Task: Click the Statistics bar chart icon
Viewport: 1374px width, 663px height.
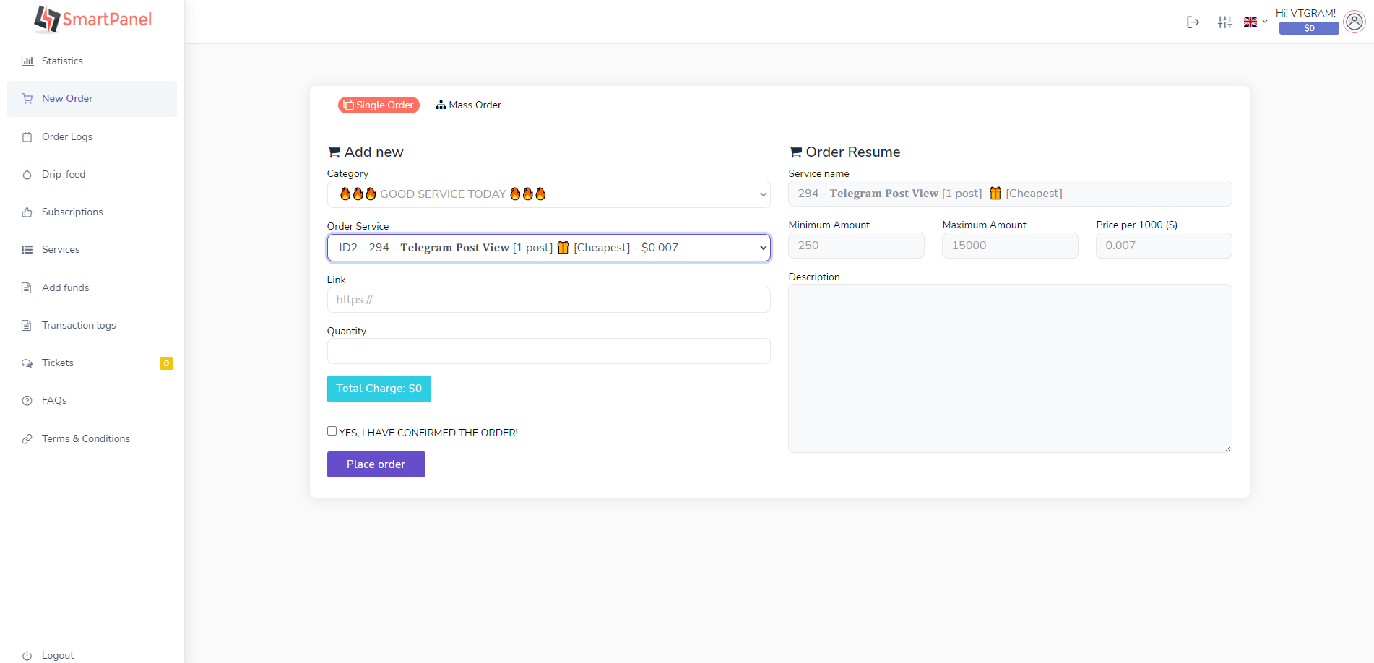Action: tap(27, 61)
